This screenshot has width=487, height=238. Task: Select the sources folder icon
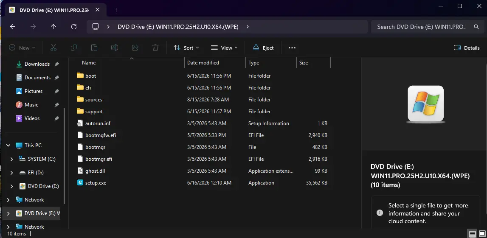click(80, 99)
